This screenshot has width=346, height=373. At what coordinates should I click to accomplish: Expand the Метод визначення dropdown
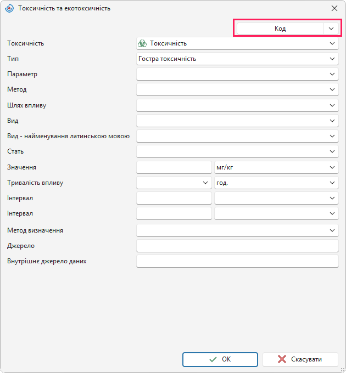tap(237, 230)
